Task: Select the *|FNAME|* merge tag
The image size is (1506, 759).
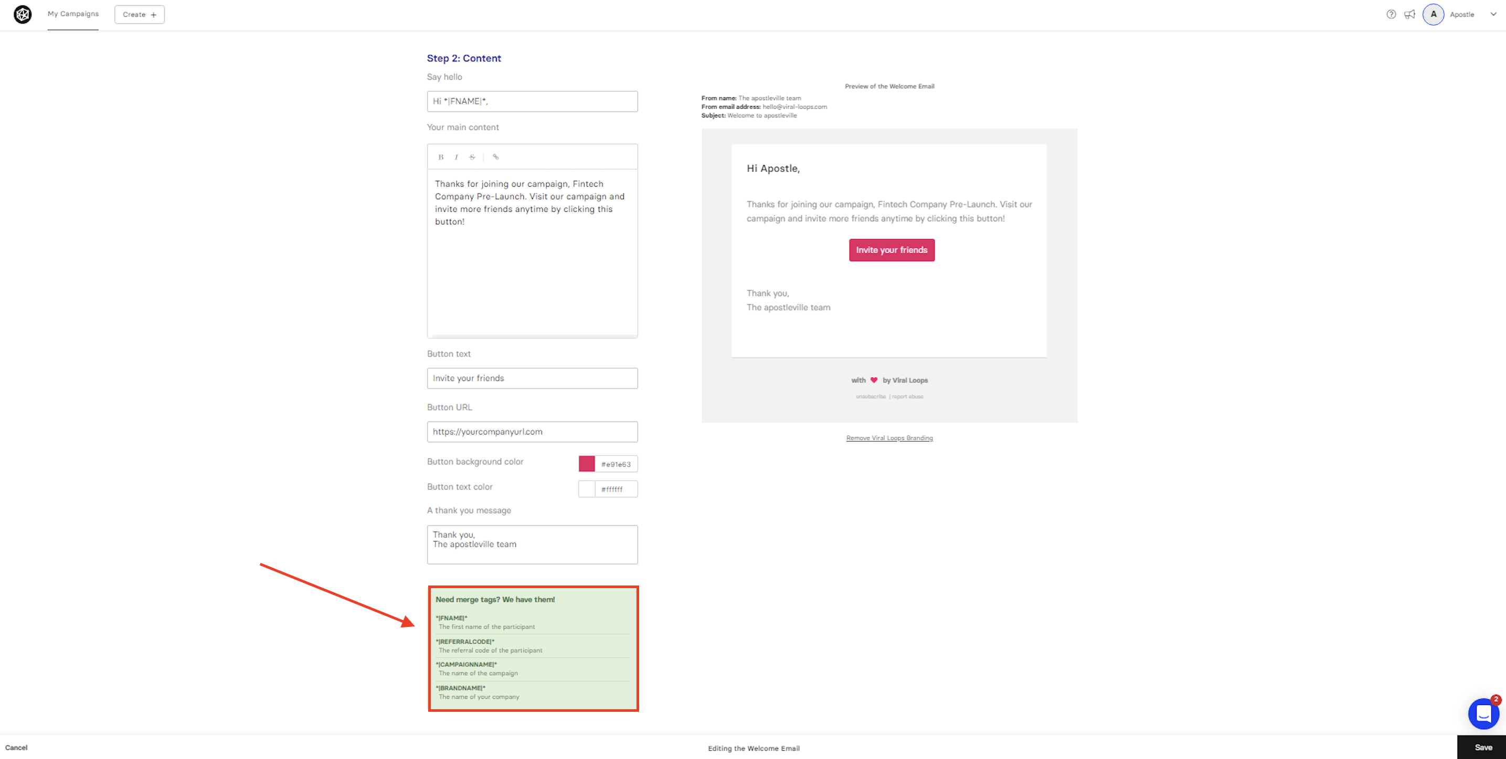Action: [451, 617]
